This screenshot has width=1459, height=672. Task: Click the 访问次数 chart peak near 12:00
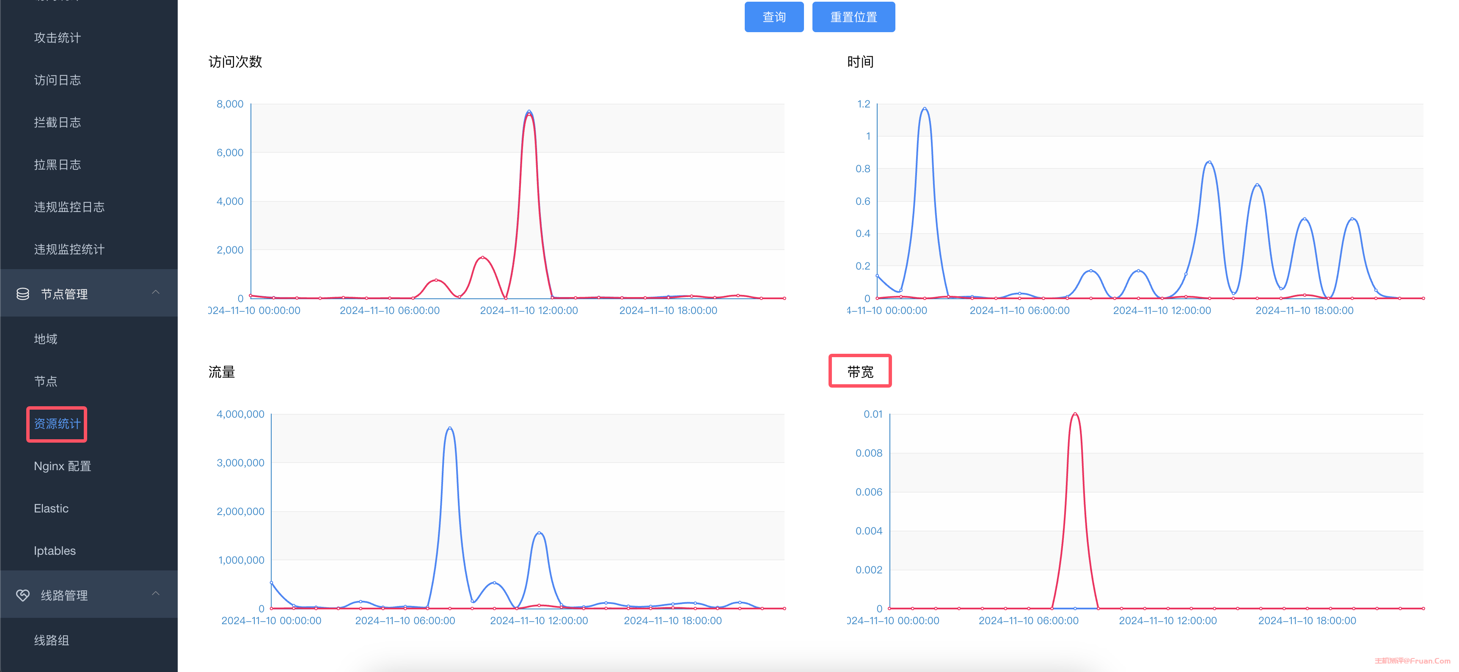(529, 112)
